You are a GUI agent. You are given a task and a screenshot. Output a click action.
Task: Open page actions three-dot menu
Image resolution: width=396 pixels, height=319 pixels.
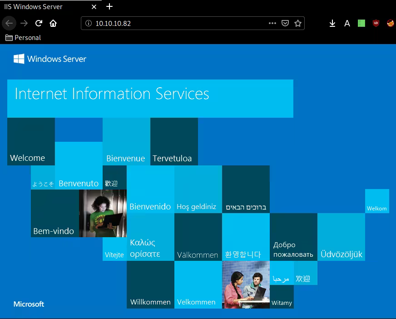[272, 23]
